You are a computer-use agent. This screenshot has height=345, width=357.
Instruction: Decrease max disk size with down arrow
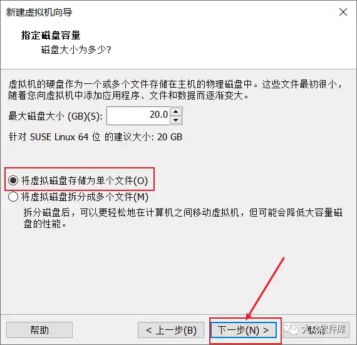175,120
